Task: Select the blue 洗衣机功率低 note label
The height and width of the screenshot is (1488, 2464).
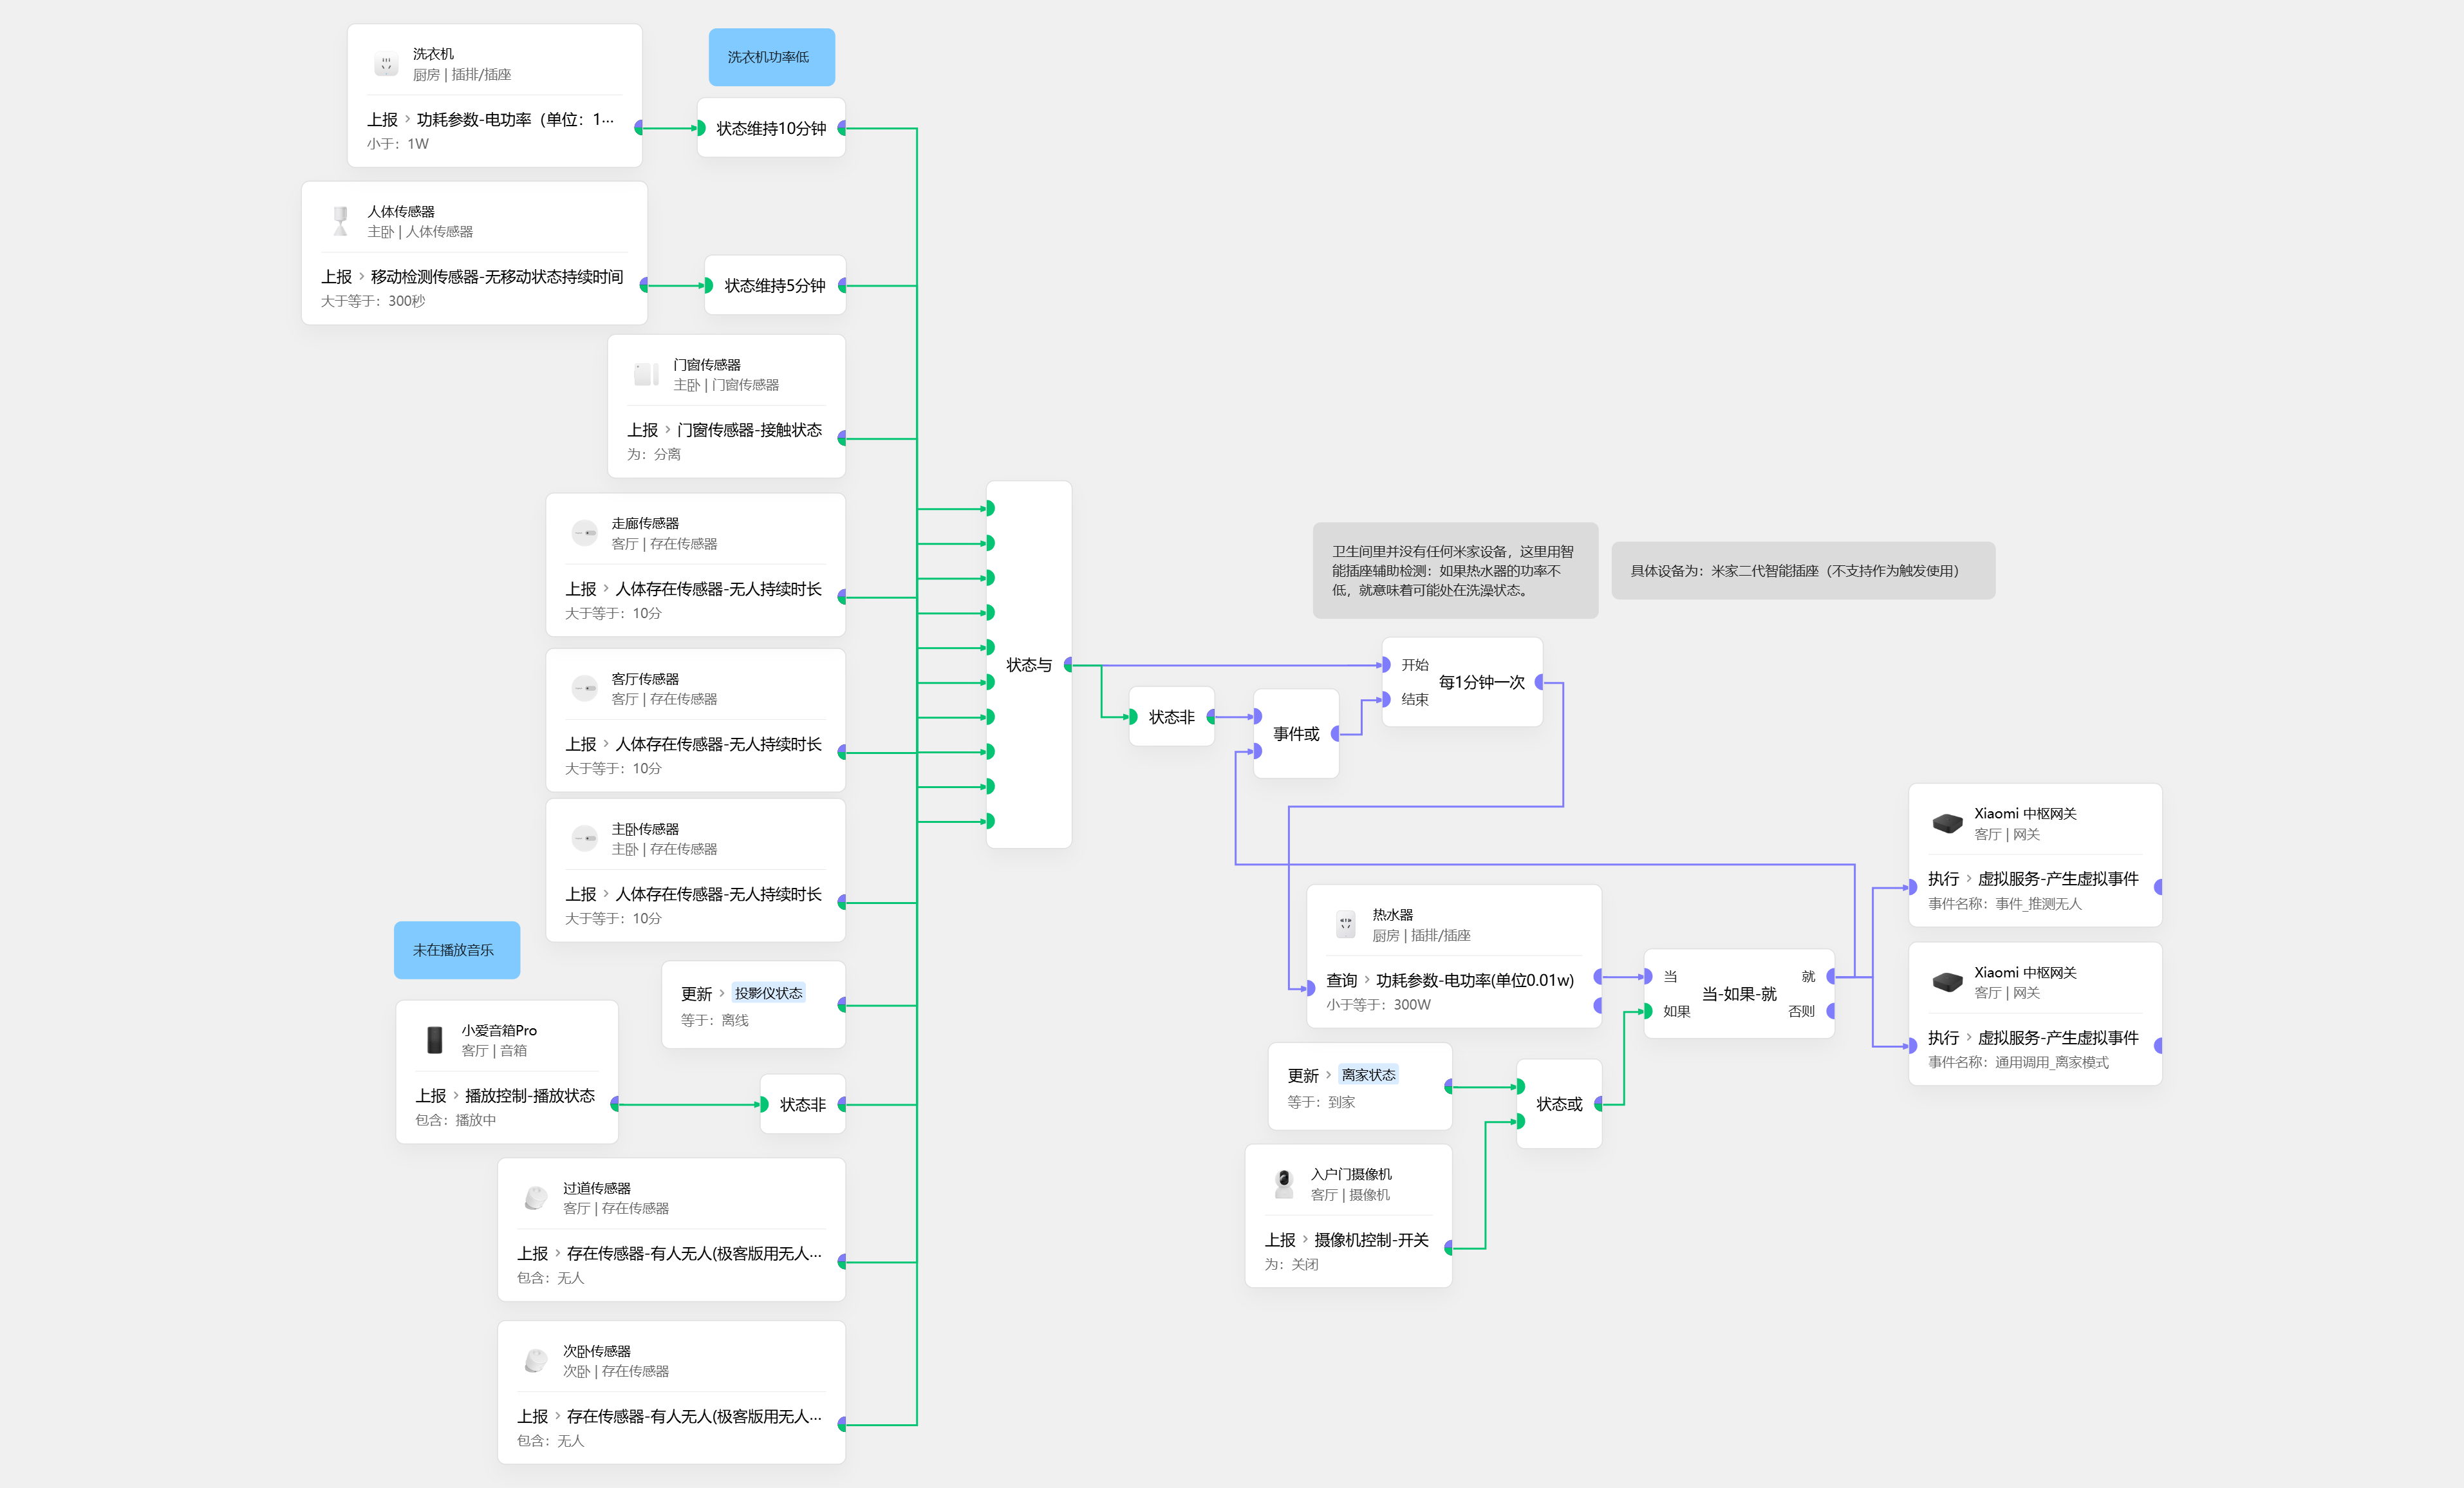Action: click(771, 57)
